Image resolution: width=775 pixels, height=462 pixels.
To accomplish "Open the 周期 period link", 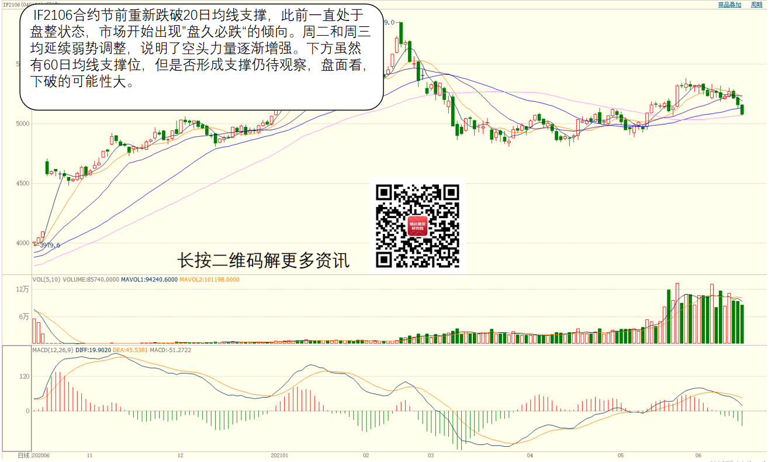I will click(756, 5).
